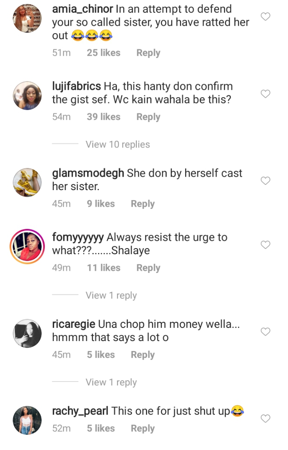Like fomyyyyyy's comment via heart icon
The width and height of the screenshot is (288, 450).
pyautogui.click(x=265, y=245)
